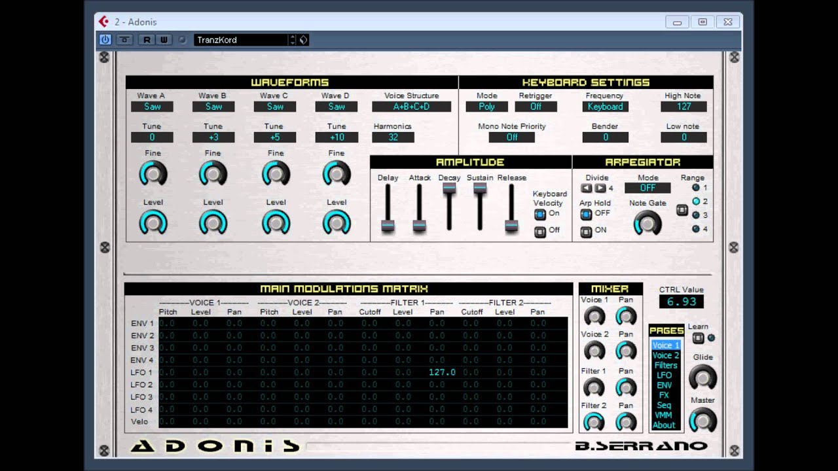Screen dimensions: 838x471
Task: Decrease arpeggiator Divide with left arrow
Action: [x=587, y=188]
